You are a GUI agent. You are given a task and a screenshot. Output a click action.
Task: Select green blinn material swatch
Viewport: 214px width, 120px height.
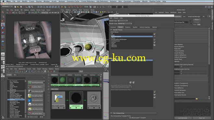63,81
